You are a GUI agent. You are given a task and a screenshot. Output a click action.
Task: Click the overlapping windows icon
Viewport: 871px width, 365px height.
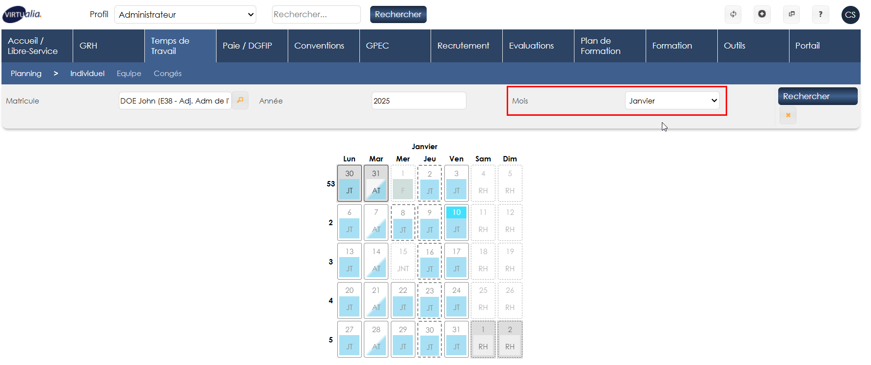pos(791,14)
